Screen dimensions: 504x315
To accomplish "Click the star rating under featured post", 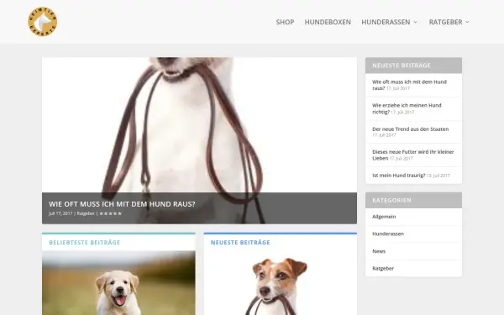I will (111, 213).
